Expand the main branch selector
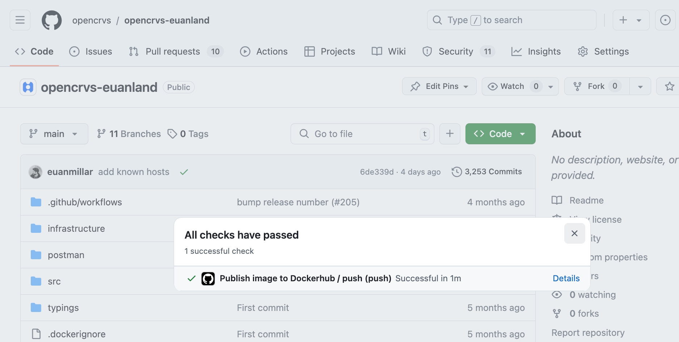This screenshot has height=342, width=679. coord(54,134)
